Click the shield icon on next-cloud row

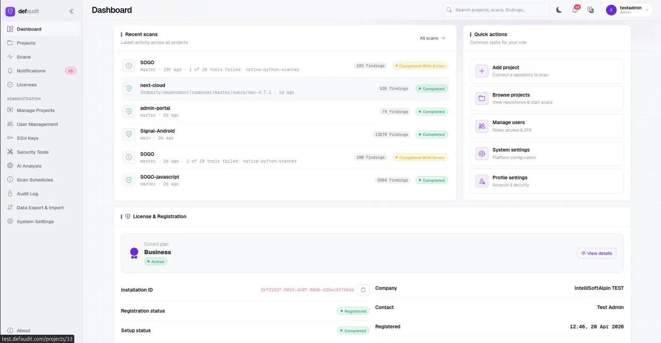(x=129, y=88)
